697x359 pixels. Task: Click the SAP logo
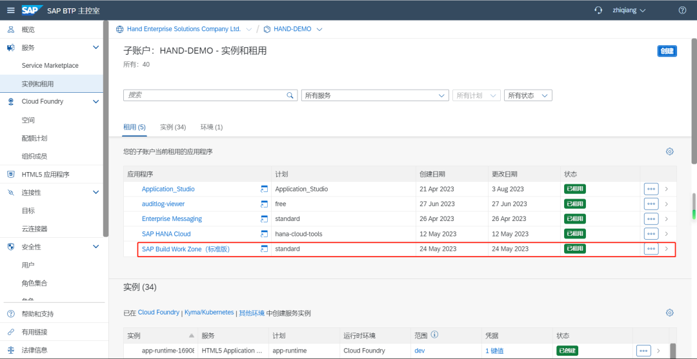click(x=32, y=10)
